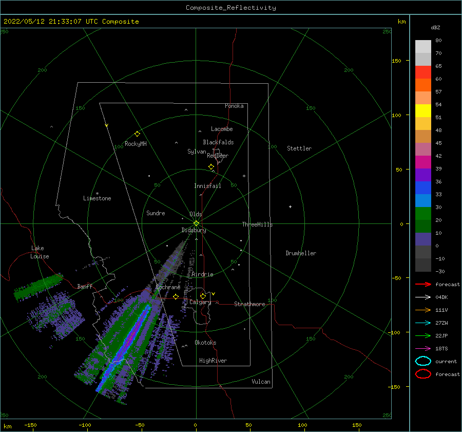This screenshot has height=432, width=462.
Task: Click the 39 dBZ magenta color swatch
Action: tap(423, 162)
